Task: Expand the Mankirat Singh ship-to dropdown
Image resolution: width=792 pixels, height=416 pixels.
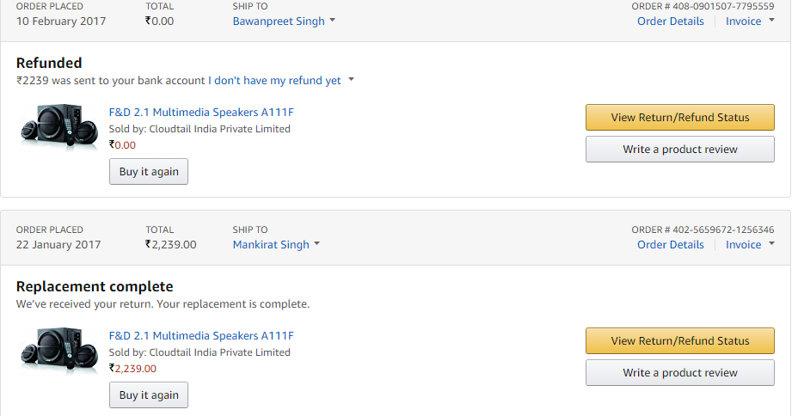Action: coord(276,245)
